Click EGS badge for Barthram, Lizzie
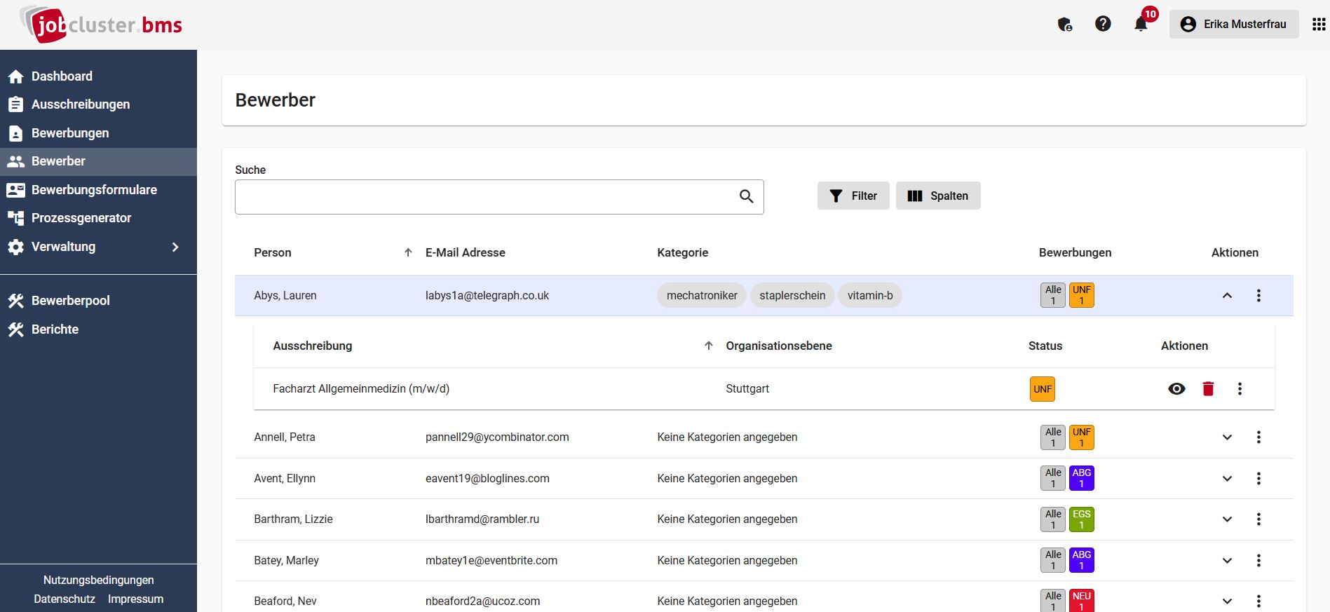The image size is (1330, 612). tap(1082, 519)
